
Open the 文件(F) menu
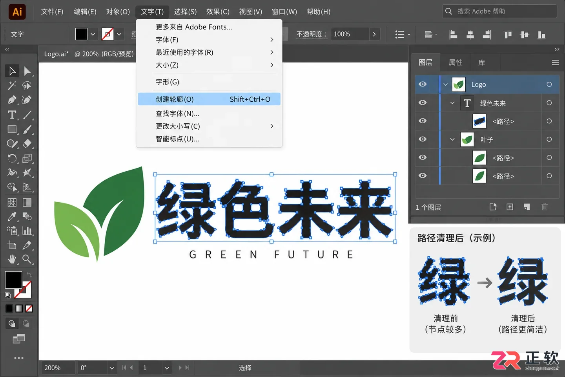pyautogui.click(x=52, y=11)
